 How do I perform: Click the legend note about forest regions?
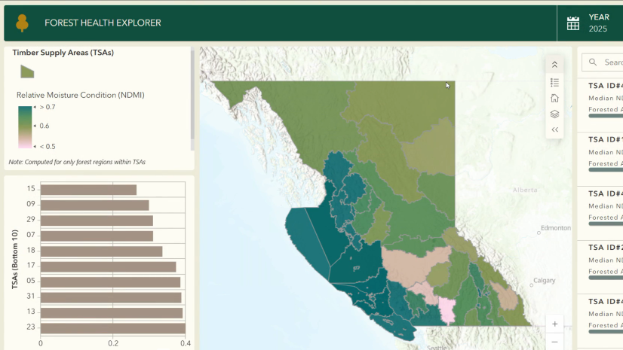[x=77, y=162]
